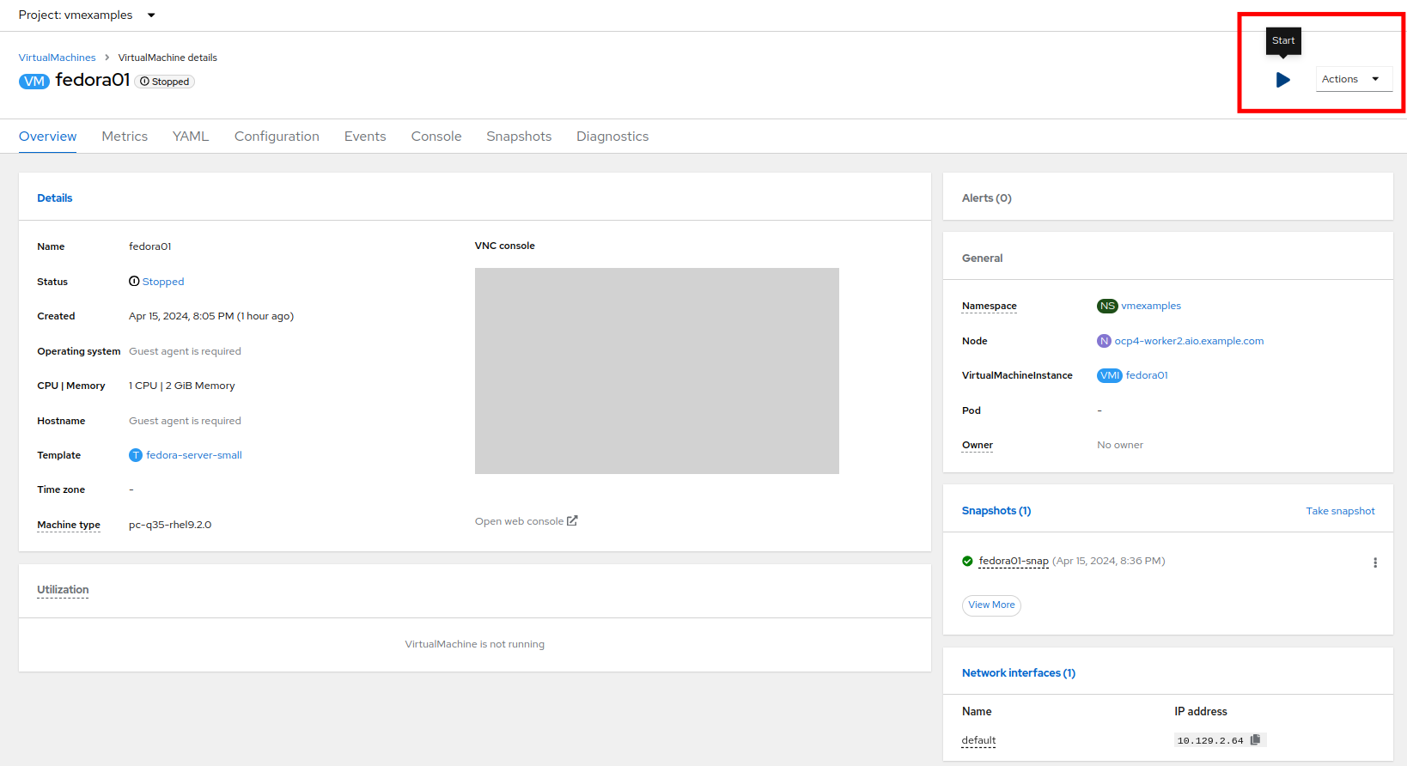Image resolution: width=1407 pixels, height=766 pixels.
Task: Click the VNC console preview area
Action: [x=657, y=371]
